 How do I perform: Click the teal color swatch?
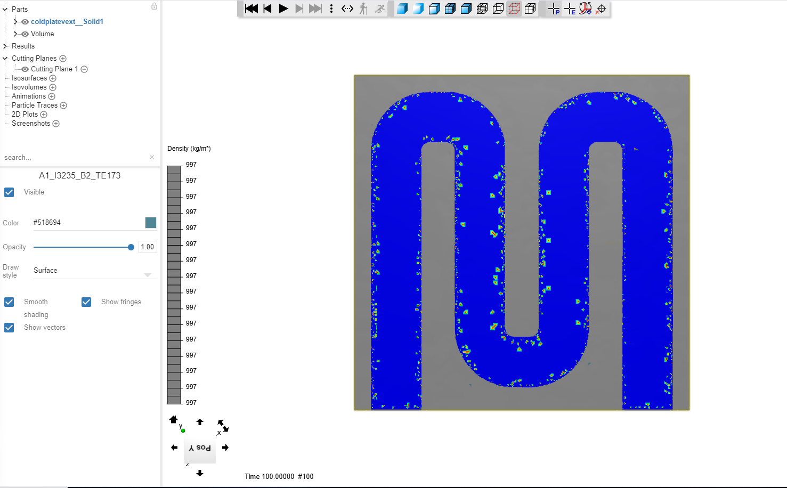click(x=151, y=223)
